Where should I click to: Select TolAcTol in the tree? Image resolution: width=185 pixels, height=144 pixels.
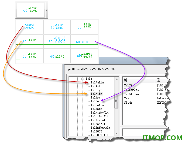click(97, 86)
